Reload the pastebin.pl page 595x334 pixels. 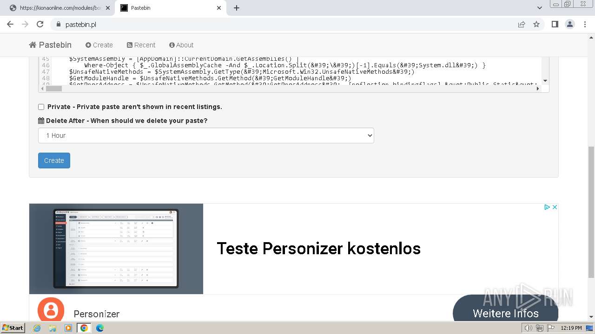(x=40, y=24)
